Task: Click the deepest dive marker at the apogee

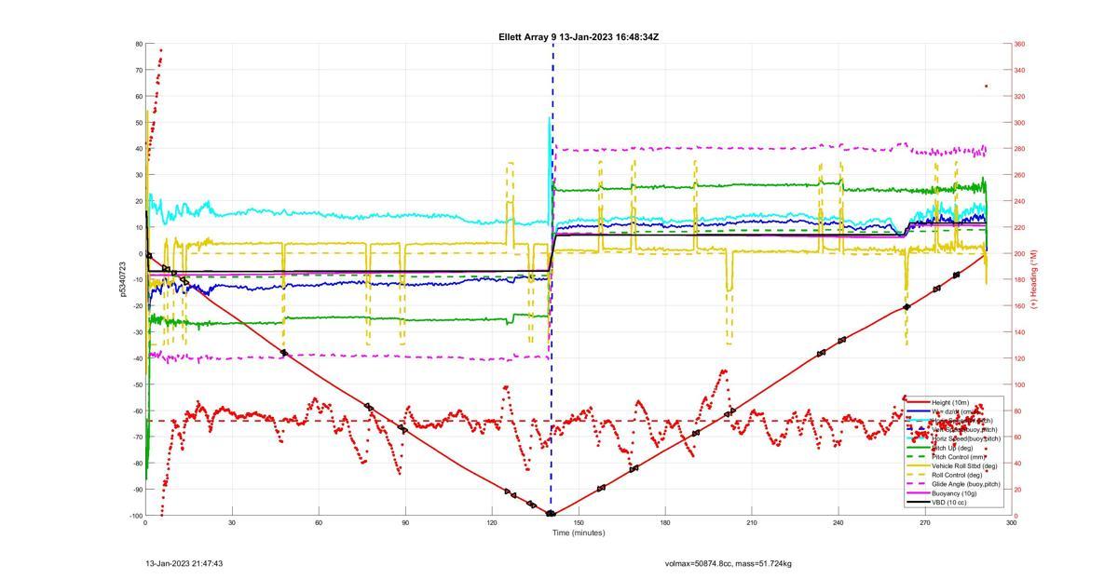Action: click(551, 514)
